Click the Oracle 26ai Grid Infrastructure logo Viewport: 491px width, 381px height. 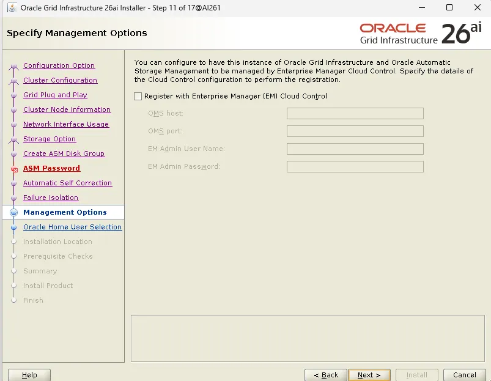[421, 33]
